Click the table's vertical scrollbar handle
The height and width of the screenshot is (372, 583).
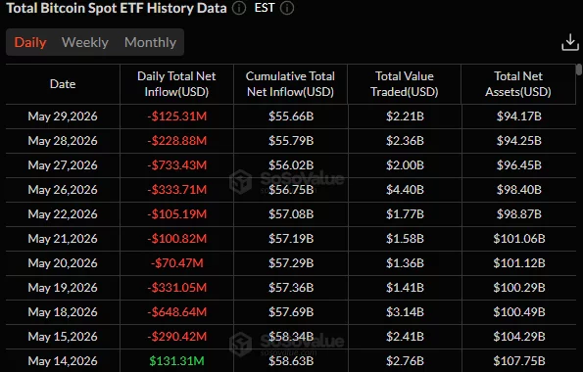click(x=578, y=70)
